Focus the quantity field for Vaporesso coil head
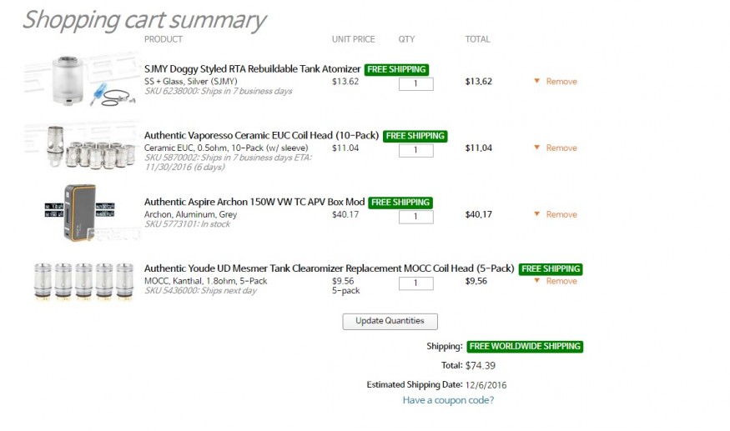Viewport: 730px width, 431px height. pos(415,150)
